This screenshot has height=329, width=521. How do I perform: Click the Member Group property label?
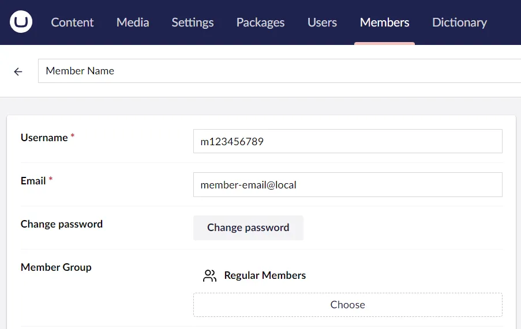tap(56, 267)
